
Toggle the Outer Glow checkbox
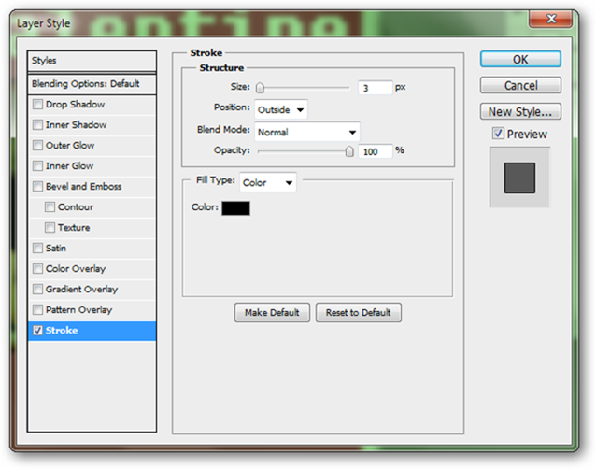pos(37,145)
